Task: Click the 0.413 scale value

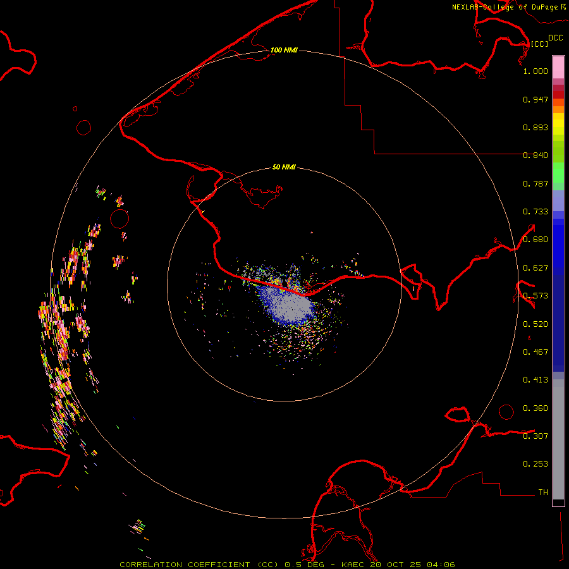Action: pos(535,380)
